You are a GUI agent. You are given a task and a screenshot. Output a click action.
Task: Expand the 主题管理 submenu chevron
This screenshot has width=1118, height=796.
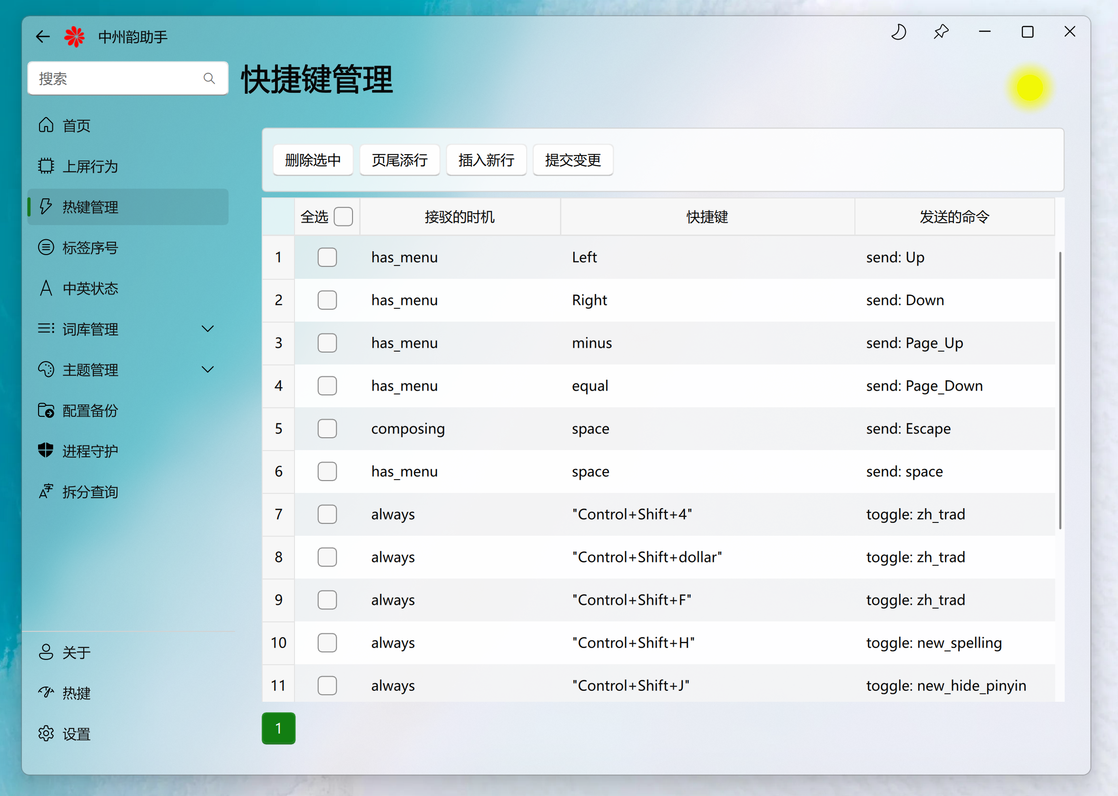coord(208,370)
